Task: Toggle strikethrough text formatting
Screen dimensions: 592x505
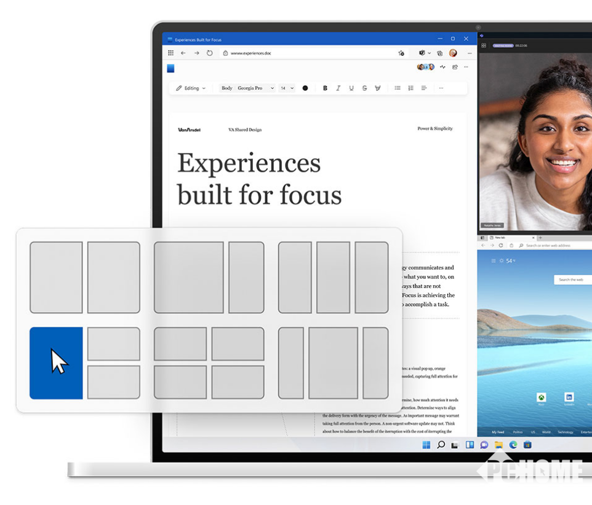Action: click(x=364, y=88)
